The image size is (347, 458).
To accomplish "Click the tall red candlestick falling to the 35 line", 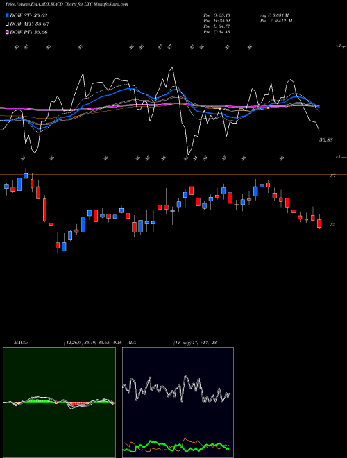I will click(x=44, y=210).
